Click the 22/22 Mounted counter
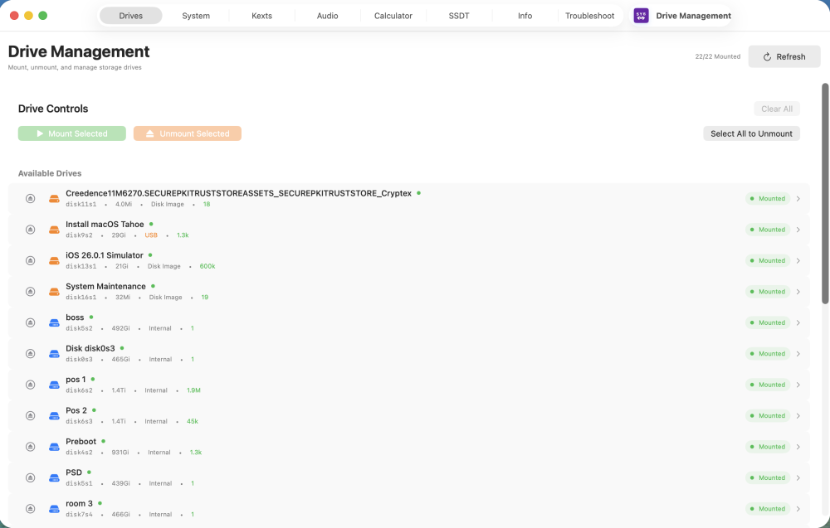 tap(717, 56)
